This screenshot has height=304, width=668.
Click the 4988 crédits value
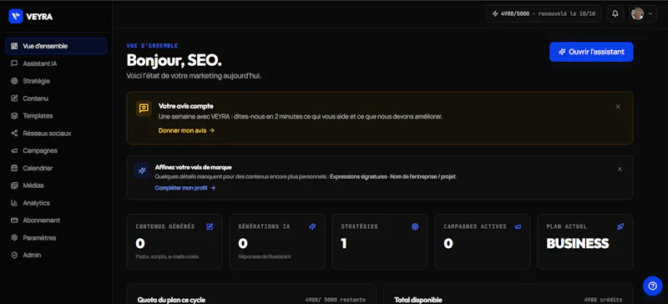(603, 300)
